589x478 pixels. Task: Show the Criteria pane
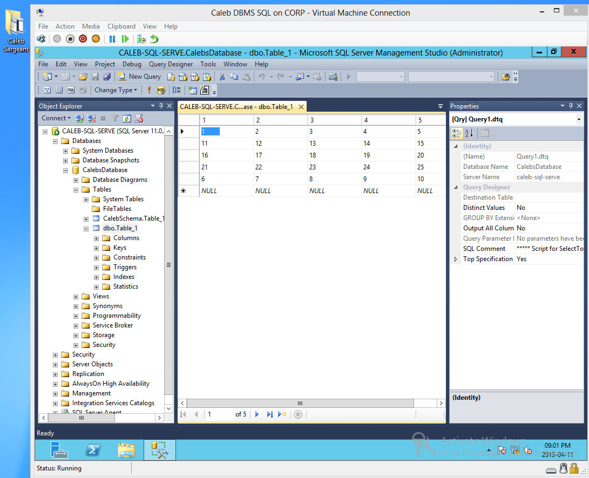click(x=59, y=90)
